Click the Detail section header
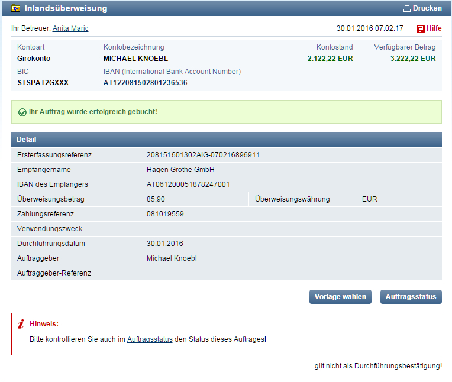The height and width of the screenshot is (382, 452). click(226, 140)
